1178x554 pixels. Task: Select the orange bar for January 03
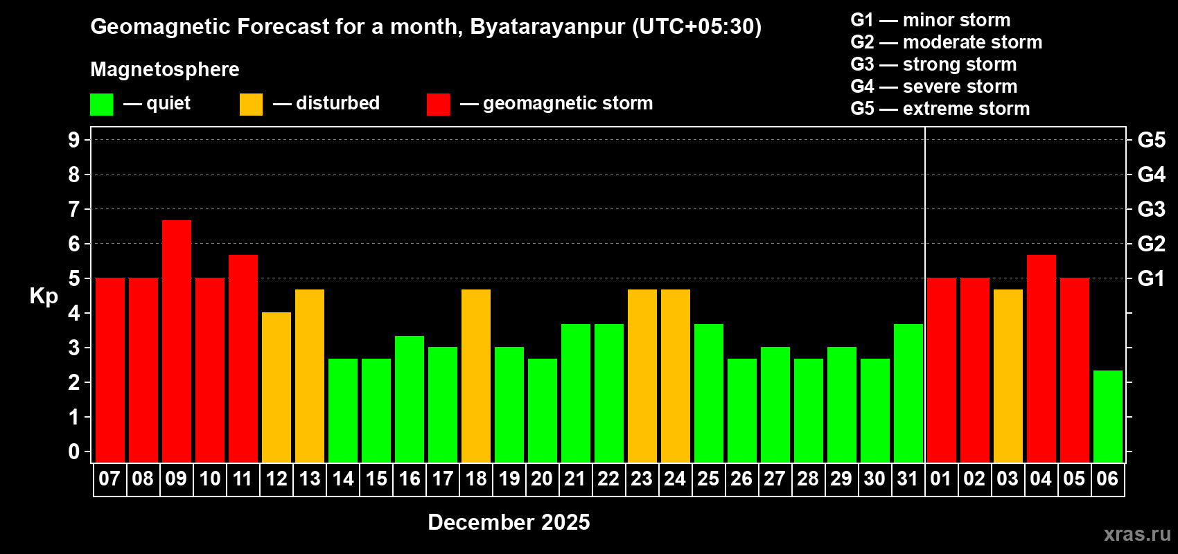point(1008,376)
